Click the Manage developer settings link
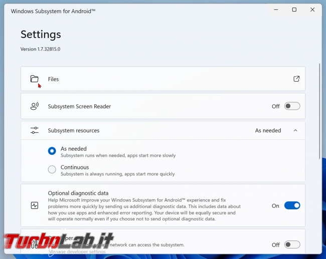The width and height of the screenshot is (326, 259). (x=77, y=251)
